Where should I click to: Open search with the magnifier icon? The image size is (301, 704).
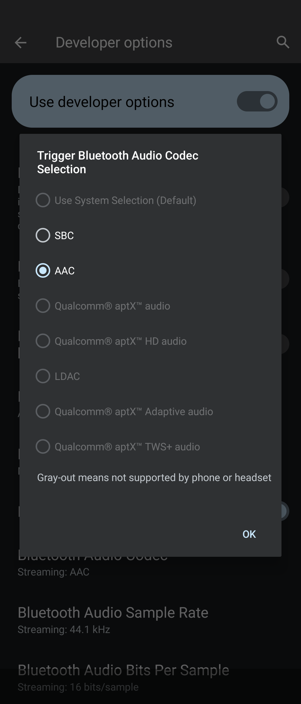pos(283,42)
